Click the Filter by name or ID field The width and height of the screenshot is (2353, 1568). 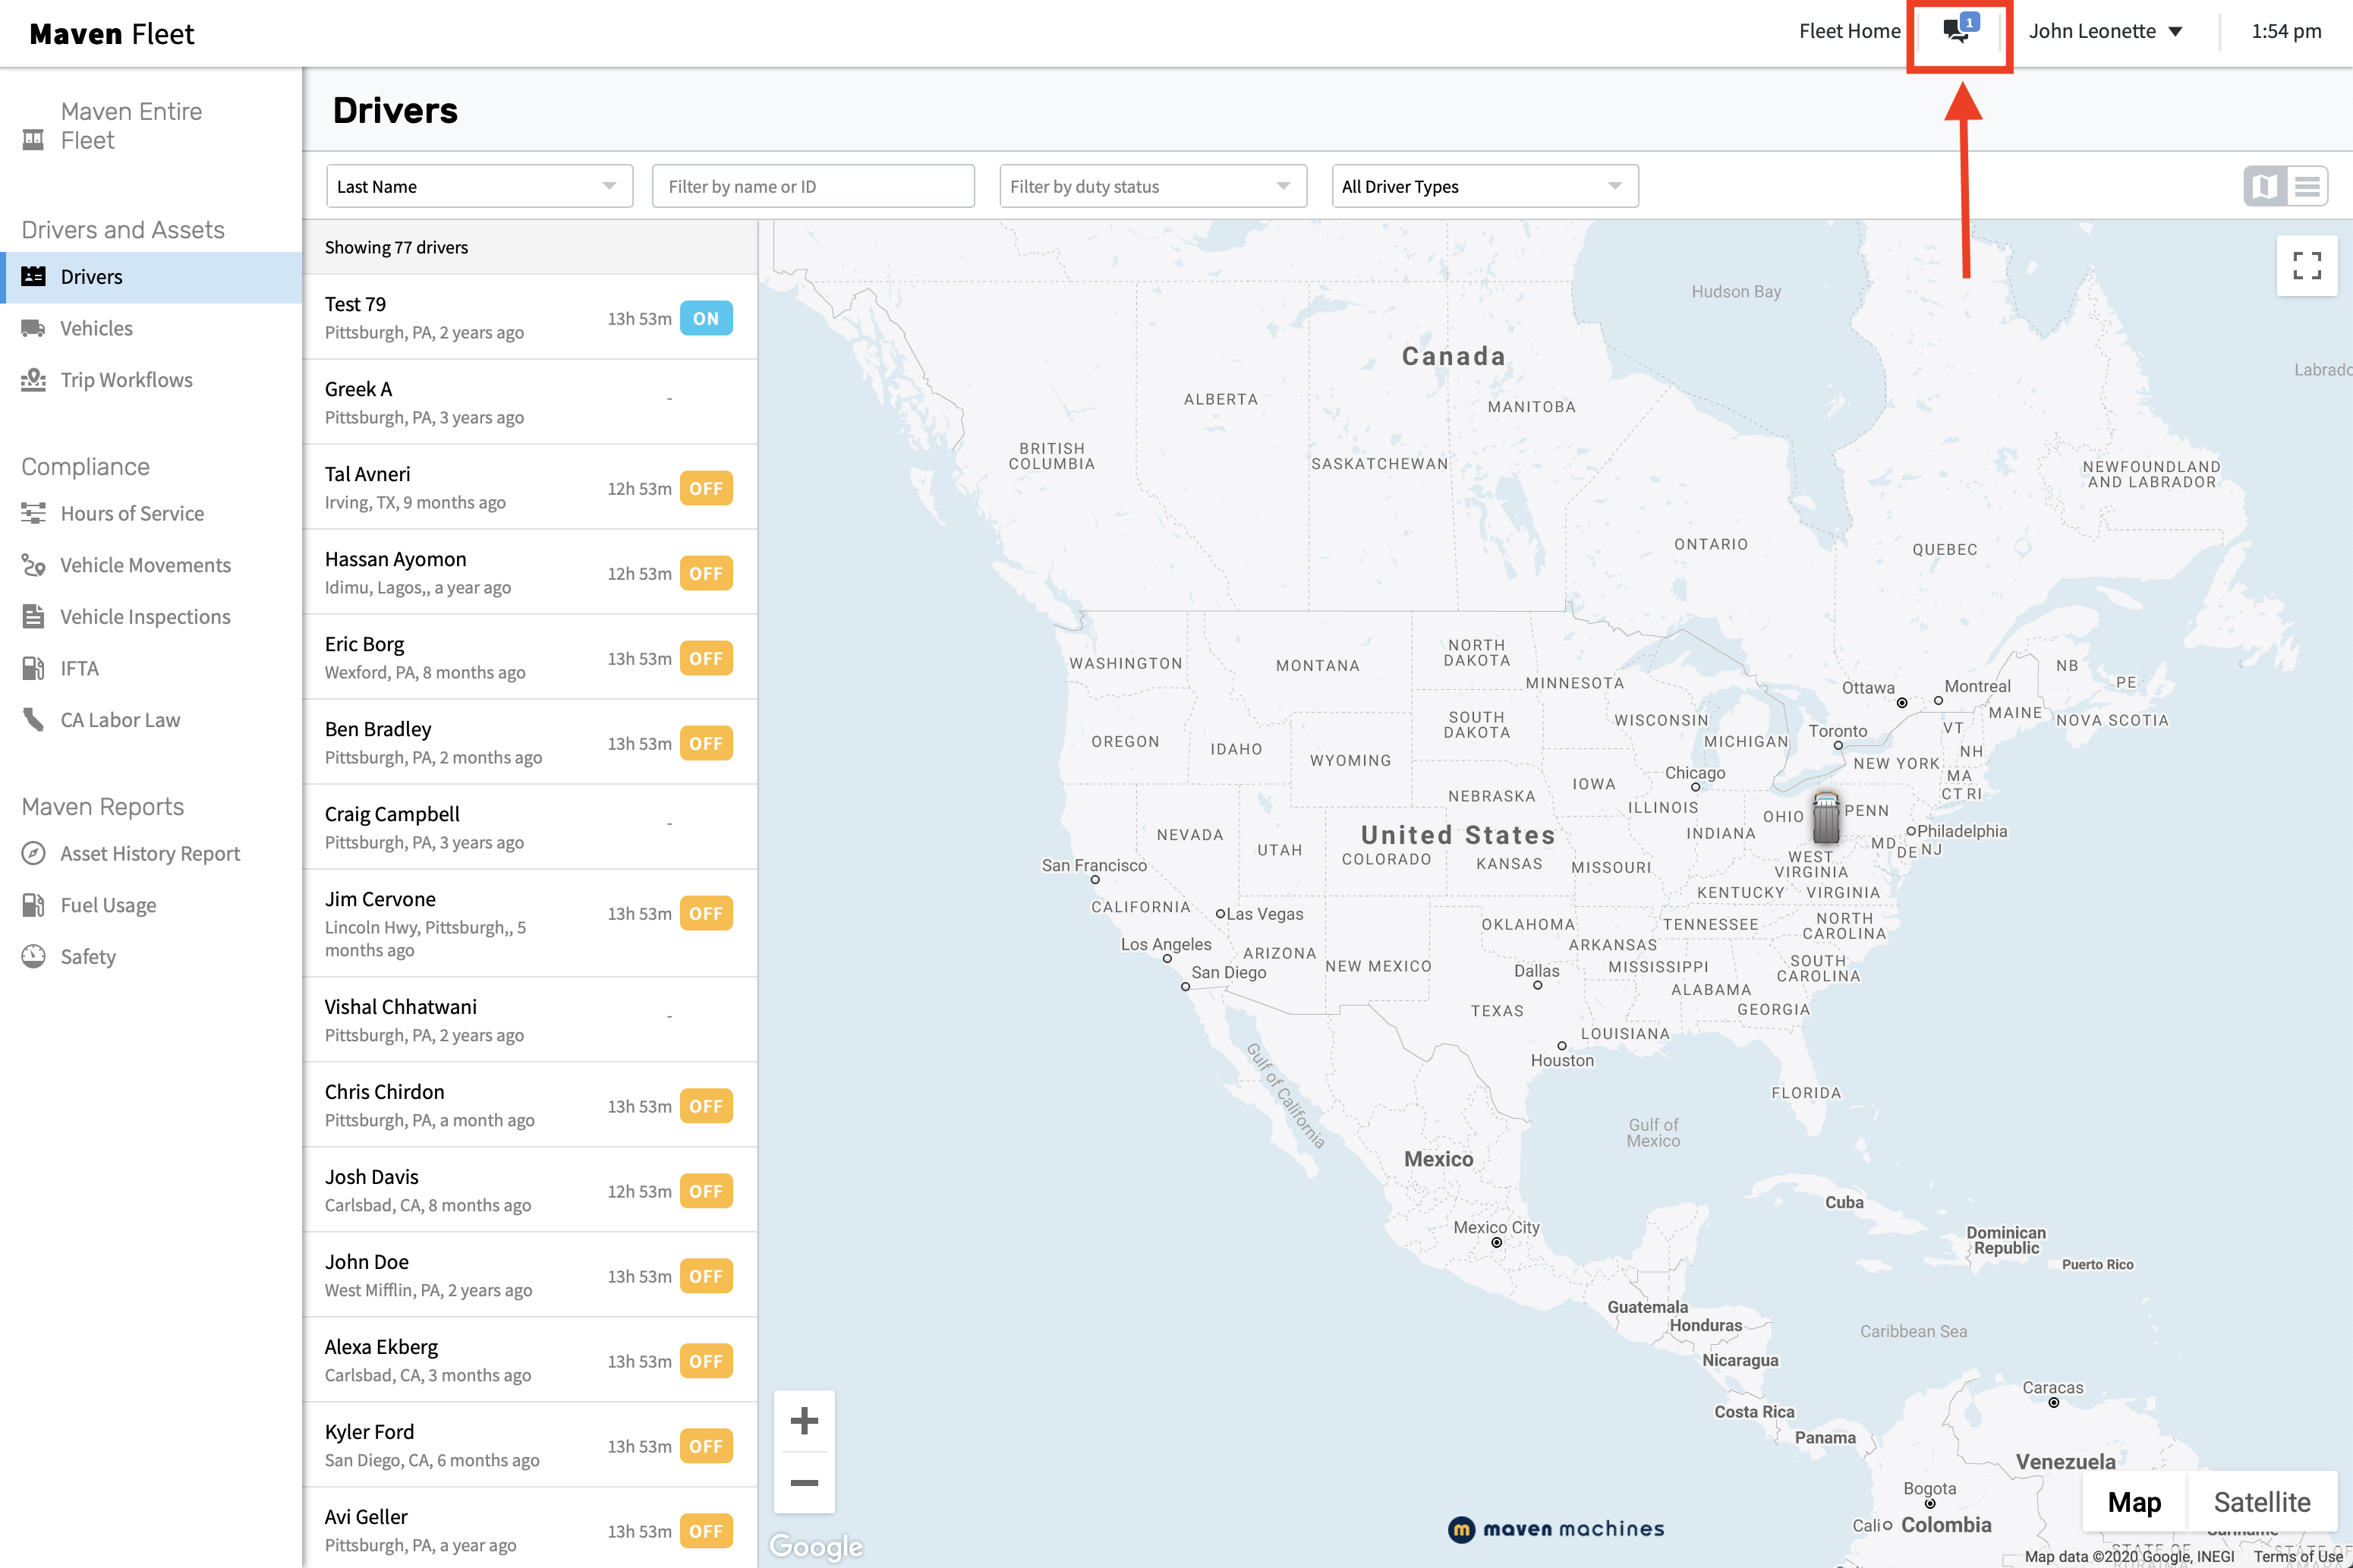(812, 186)
